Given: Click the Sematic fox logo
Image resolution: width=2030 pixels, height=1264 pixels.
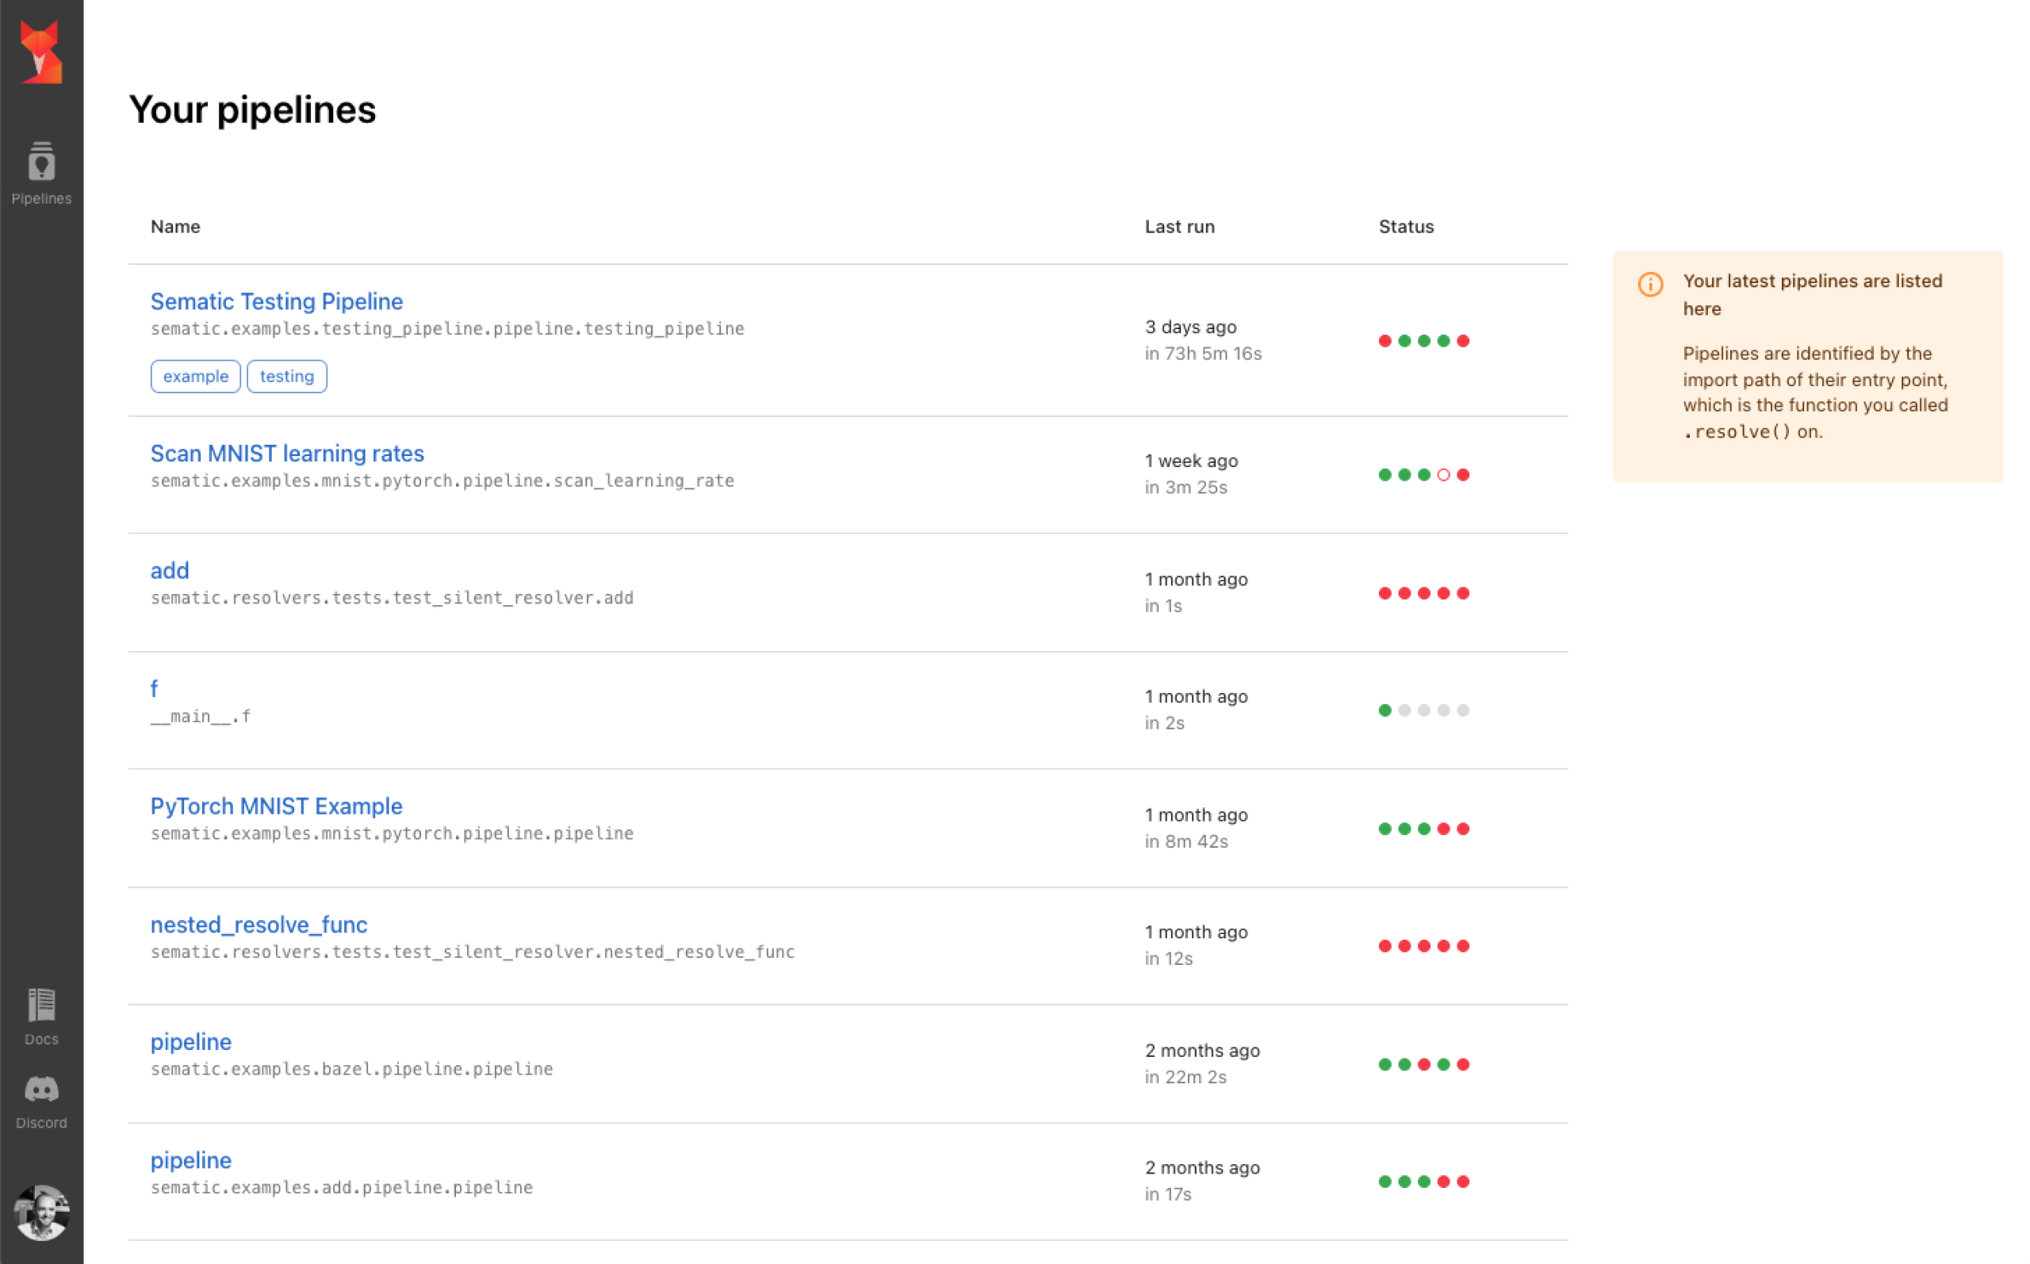Looking at the screenshot, I should click(41, 52).
